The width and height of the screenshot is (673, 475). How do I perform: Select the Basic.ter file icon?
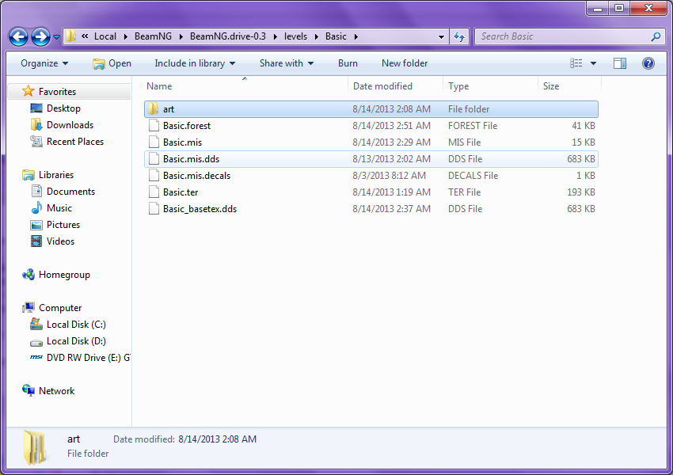[154, 192]
